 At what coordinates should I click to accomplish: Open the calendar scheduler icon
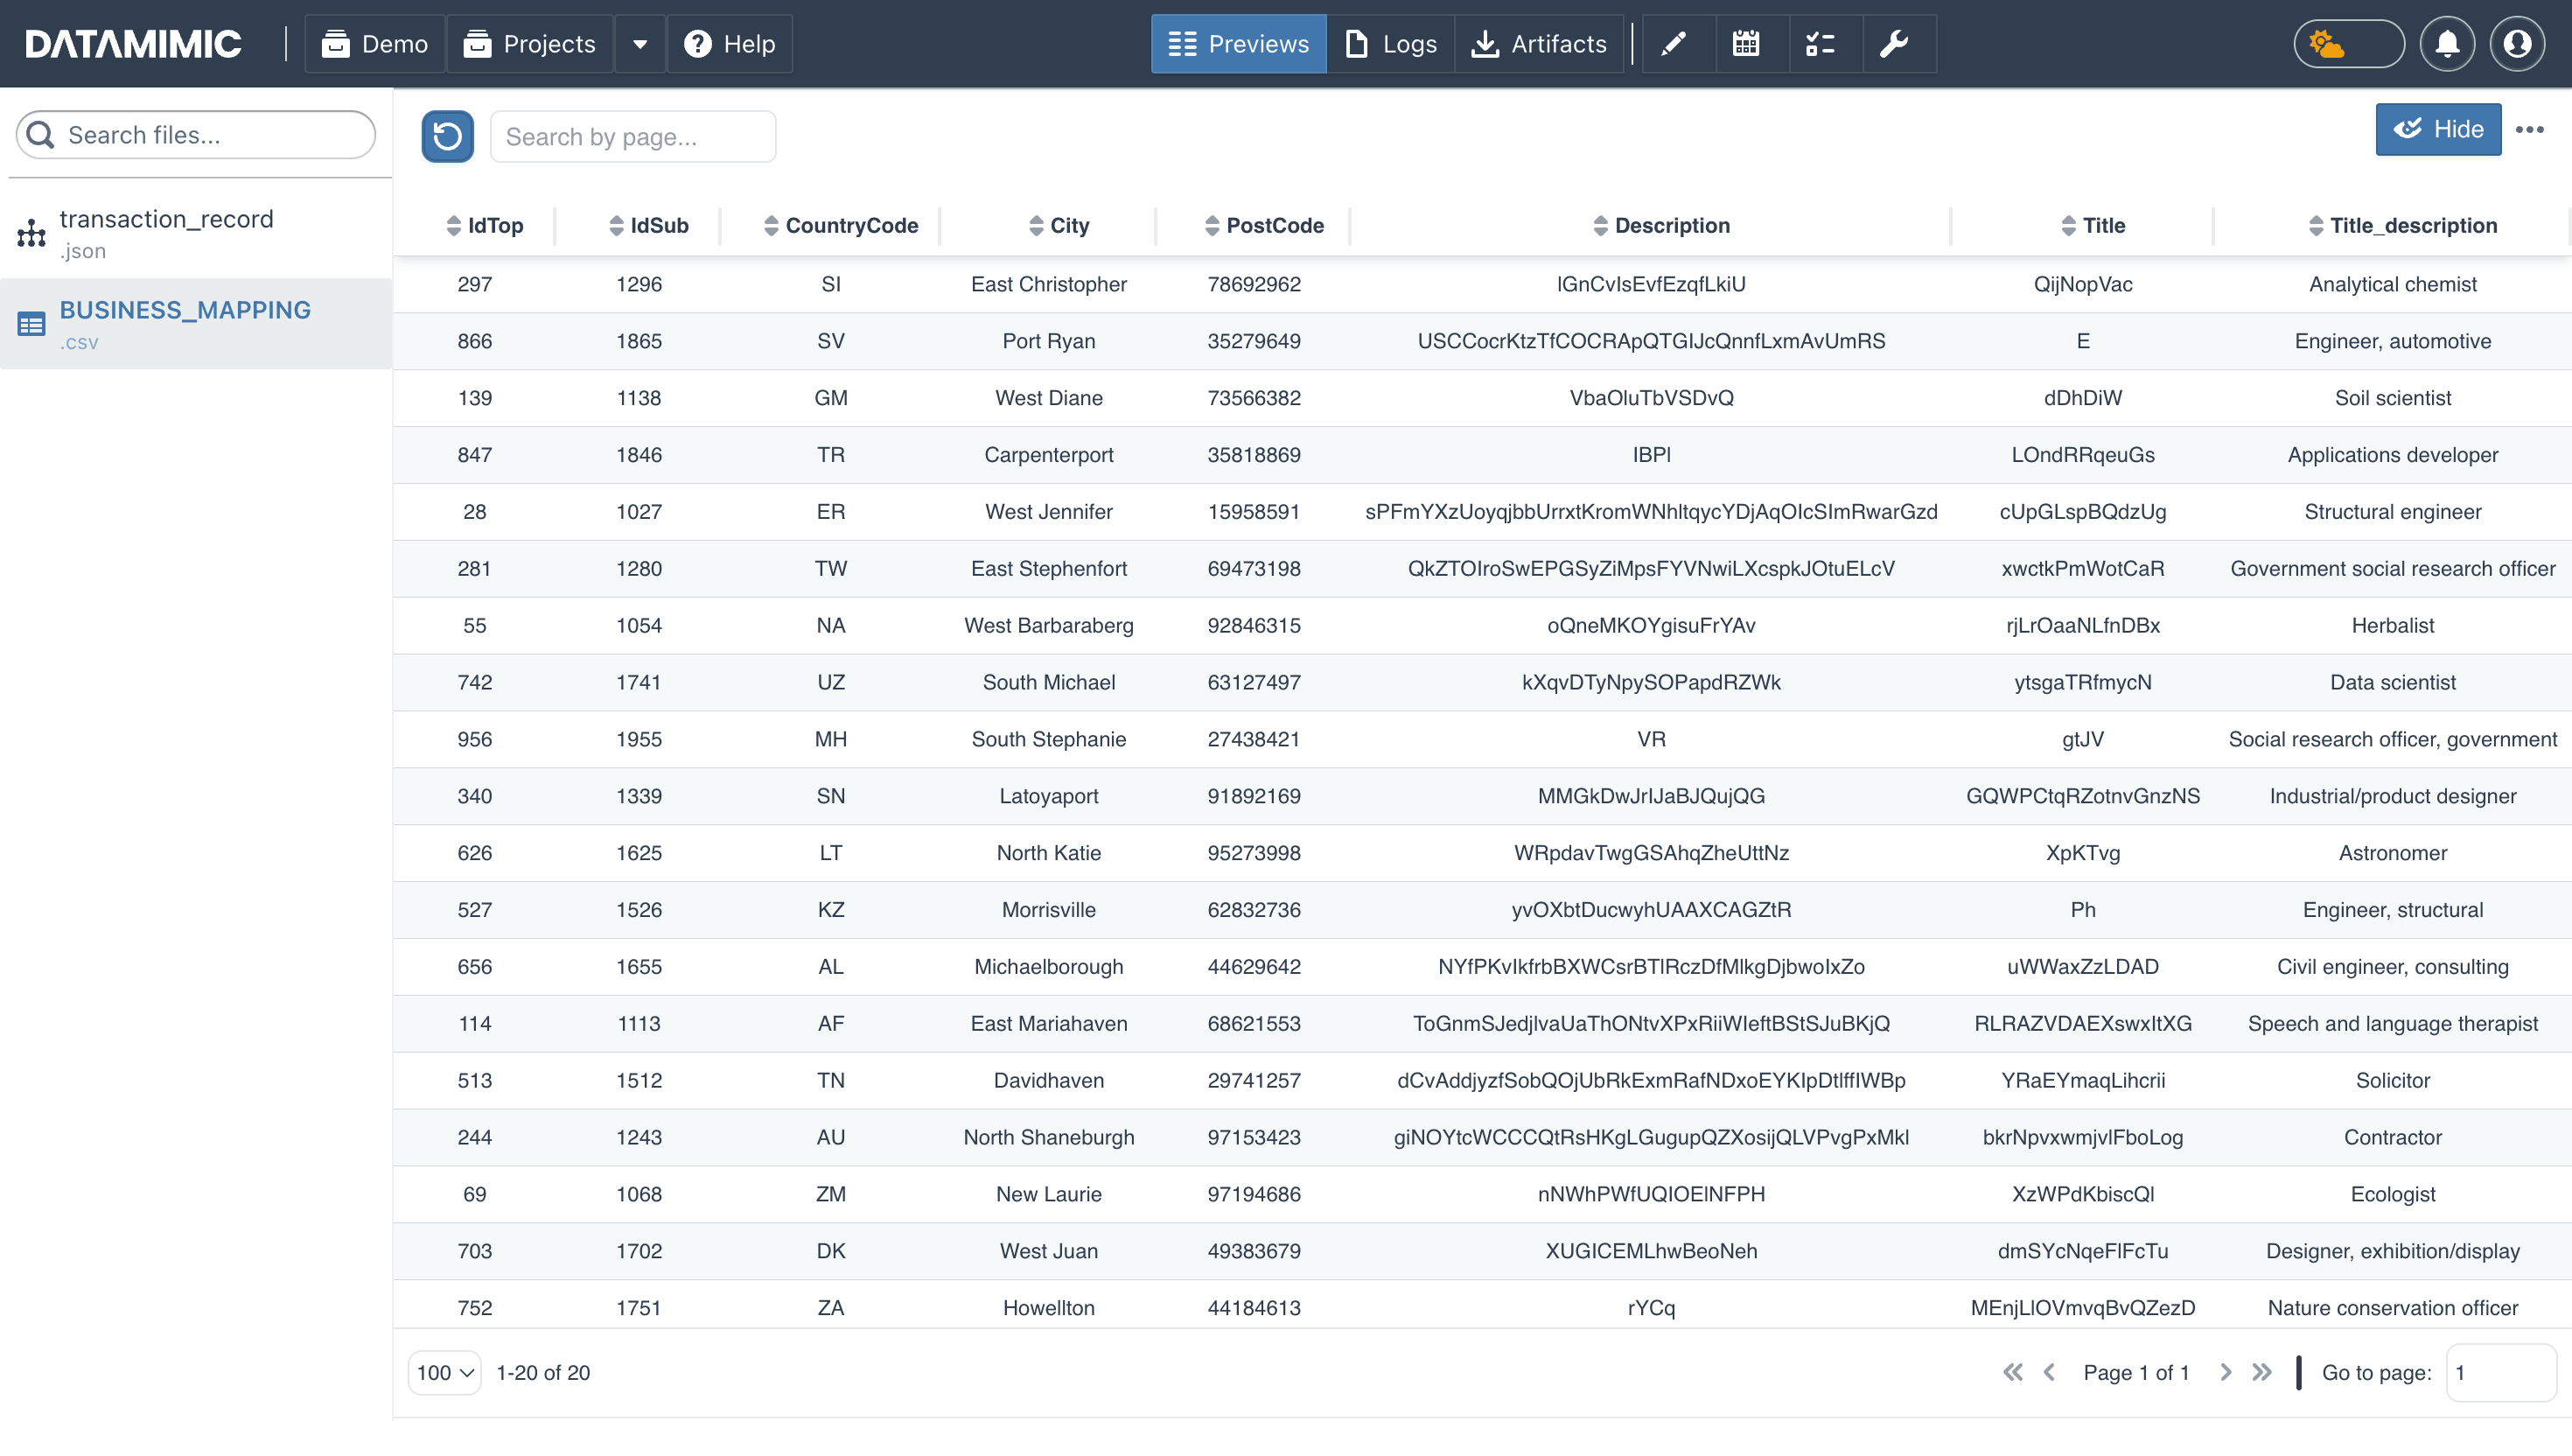[1745, 44]
